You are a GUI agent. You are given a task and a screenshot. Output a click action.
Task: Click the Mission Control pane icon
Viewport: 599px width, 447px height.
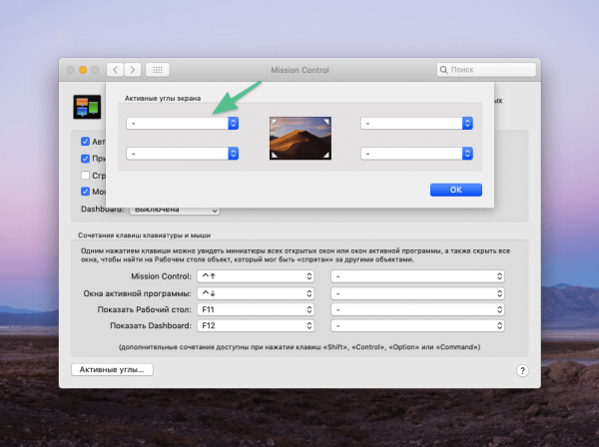click(87, 107)
